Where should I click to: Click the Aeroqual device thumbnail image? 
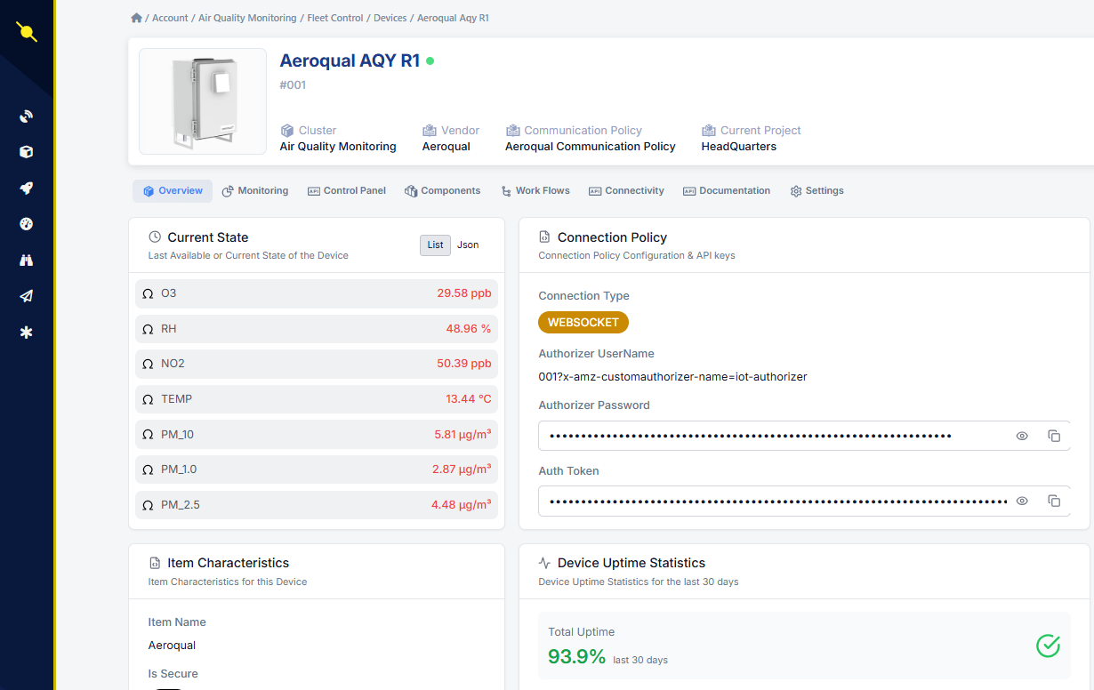click(203, 101)
